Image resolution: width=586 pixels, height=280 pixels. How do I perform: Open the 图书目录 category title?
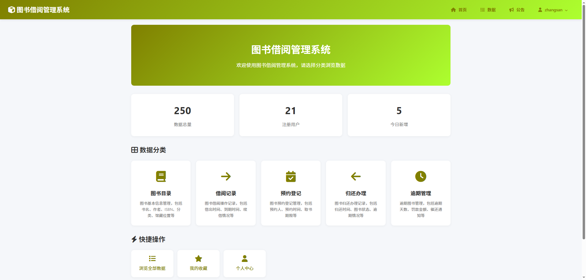click(x=161, y=193)
